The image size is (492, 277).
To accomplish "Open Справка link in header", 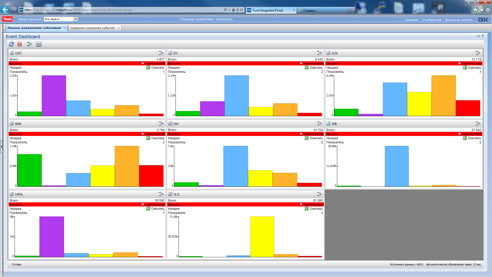I will pyautogui.click(x=412, y=20).
